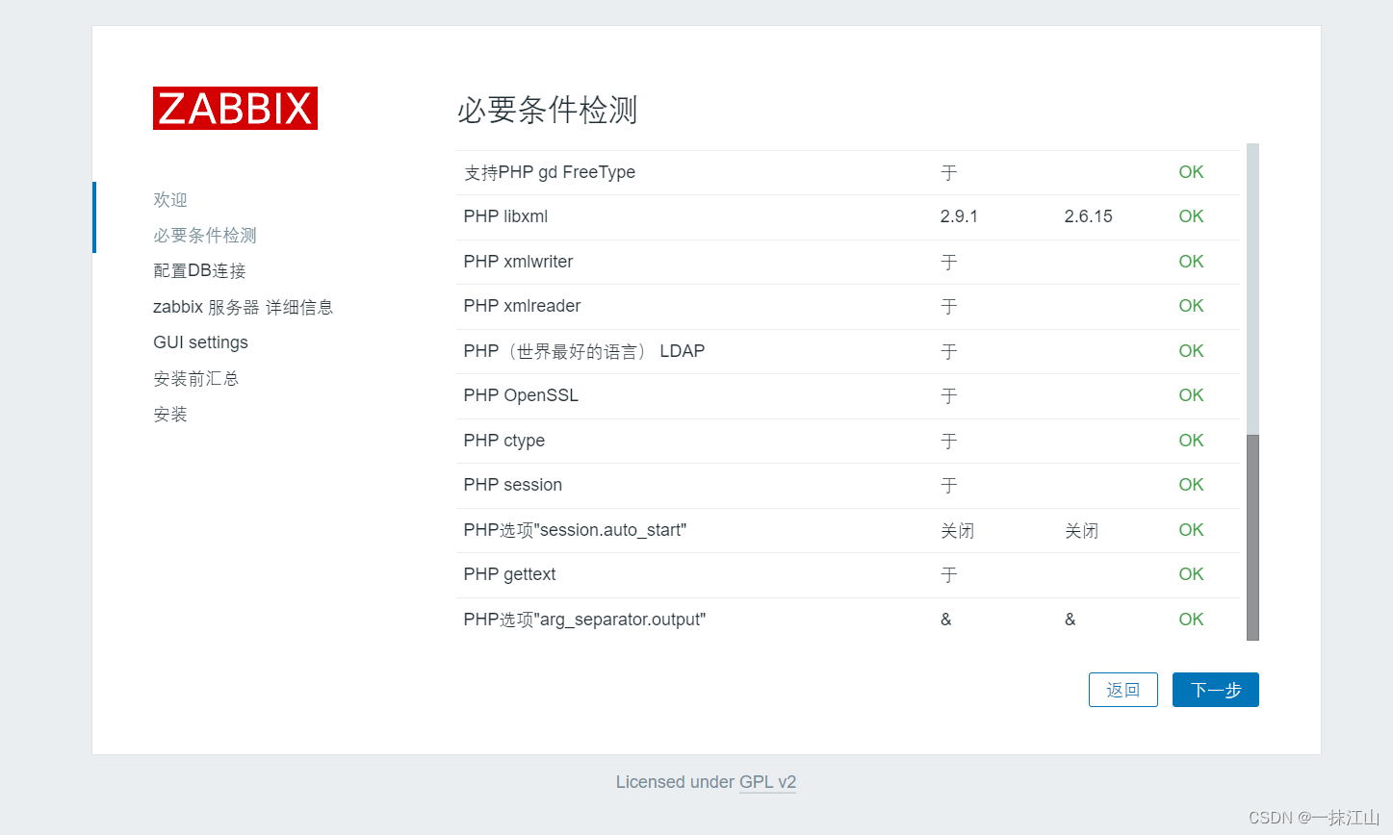The width and height of the screenshot is (1393, 835).
Task: Click the Licensed under text in footer
Action: click(x=675, y=782)
